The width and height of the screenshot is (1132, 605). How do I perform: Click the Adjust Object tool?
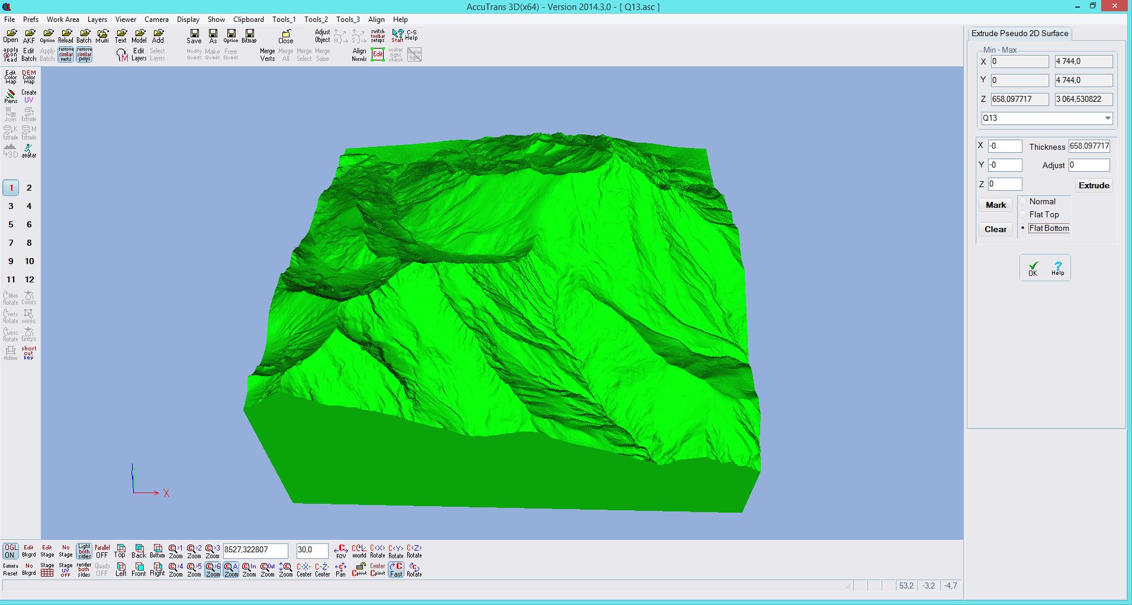click(323, 36)
